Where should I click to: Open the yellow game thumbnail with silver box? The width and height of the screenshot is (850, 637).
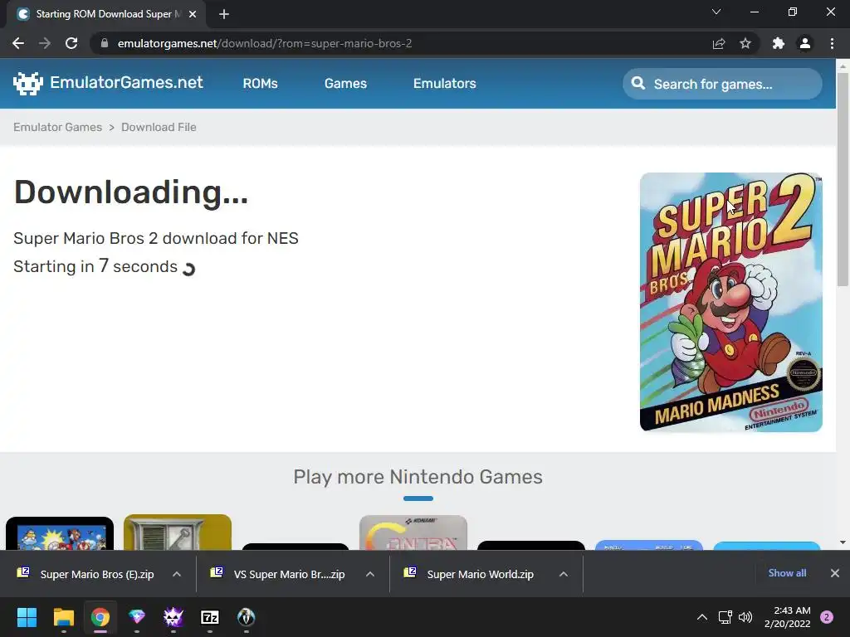178,532
